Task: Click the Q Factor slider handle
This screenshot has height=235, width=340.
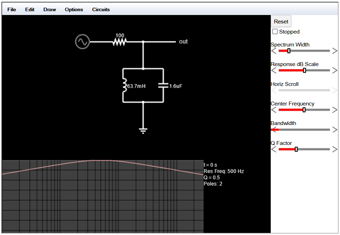Action: click(x=296, y=149)
